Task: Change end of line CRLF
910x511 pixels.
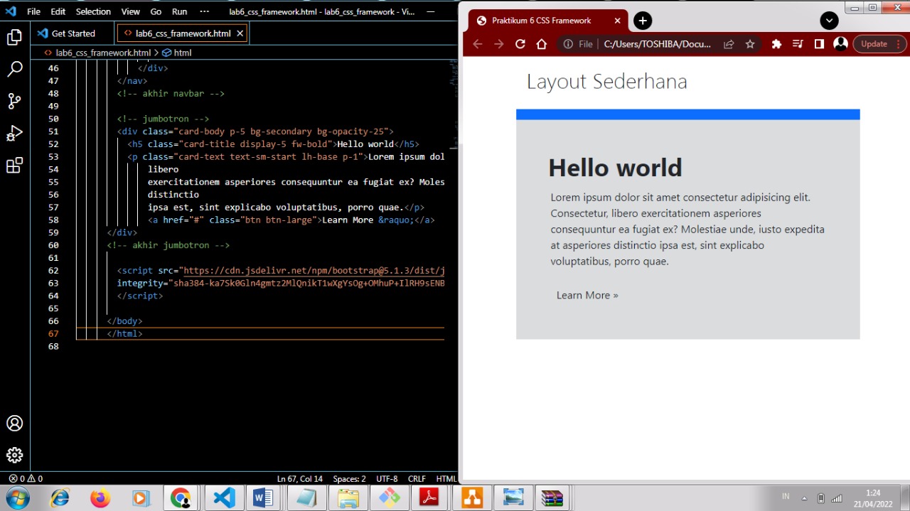Action: [417, 479]
